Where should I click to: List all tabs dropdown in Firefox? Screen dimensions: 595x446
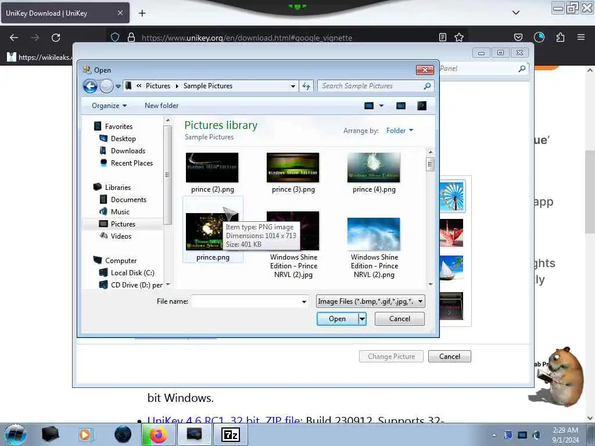516,13
